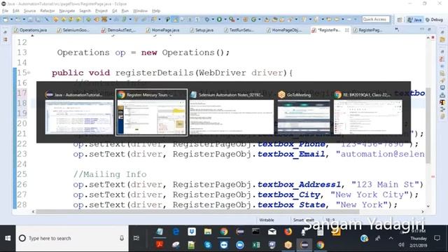The width and height of the screenshot is (448, 252).
Task: Open the Edit menu
Action: tap(15, 11)
